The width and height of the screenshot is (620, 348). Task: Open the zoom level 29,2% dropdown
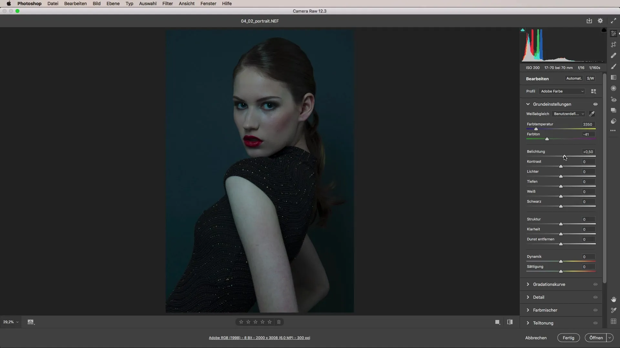(11, 322)
